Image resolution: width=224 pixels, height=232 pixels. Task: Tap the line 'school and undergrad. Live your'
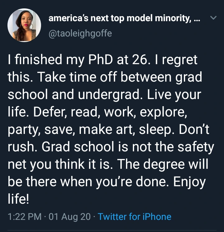[x=105, y=95]
